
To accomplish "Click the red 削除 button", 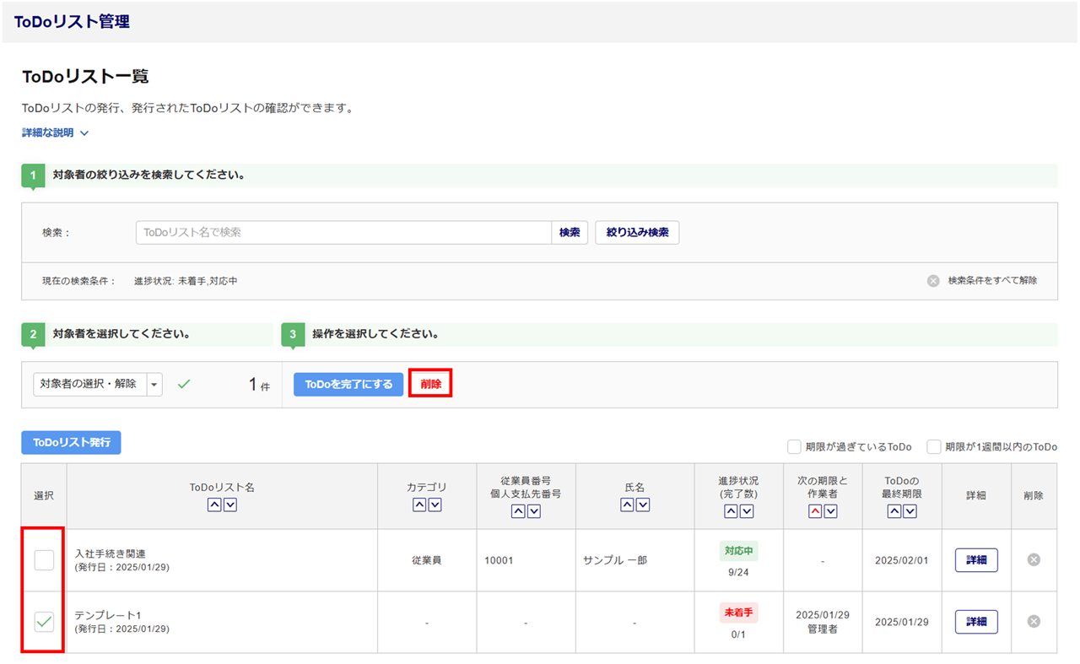I will point(430,384).
